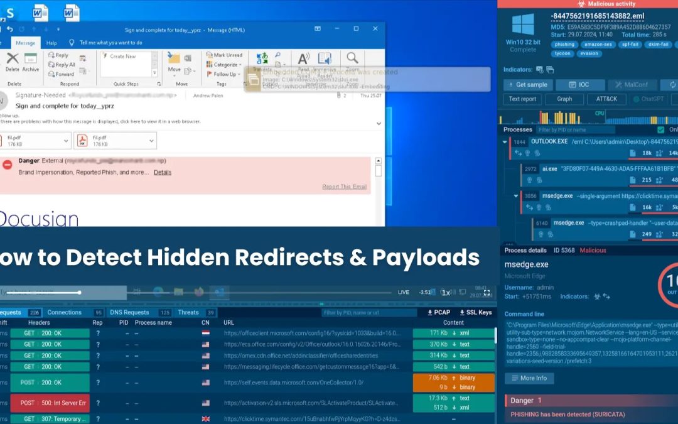Click the process filter by PID field
The width and height of the screenshot is (678, 424).
click(x=576, y=130)
